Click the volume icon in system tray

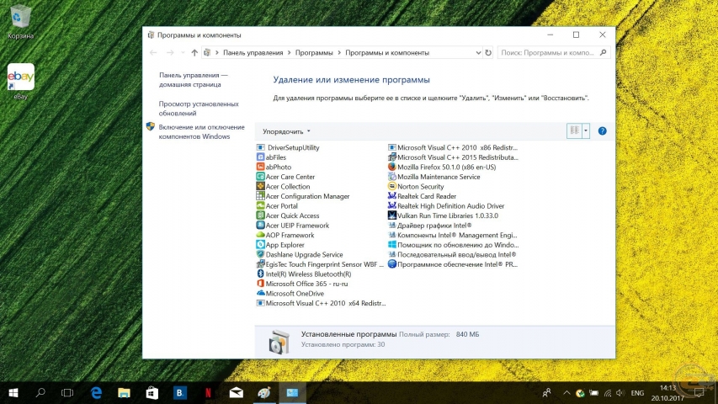coord(620,393)
